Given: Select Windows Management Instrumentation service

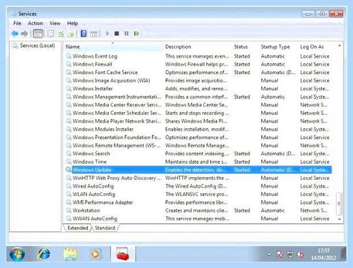Looking at the screenshot, I should coord(199,97).
